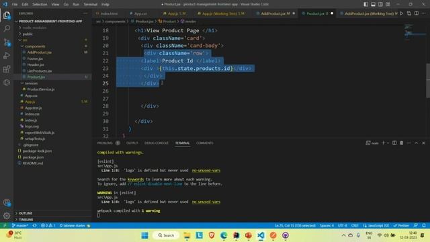Open Go menu
Image resolution: width=430 pixels, height=242 pixels.
click(66, 5)
